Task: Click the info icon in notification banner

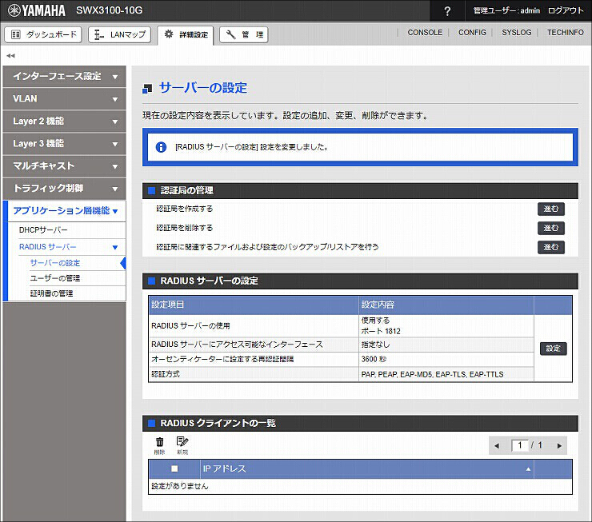Action: coord(161,147)
